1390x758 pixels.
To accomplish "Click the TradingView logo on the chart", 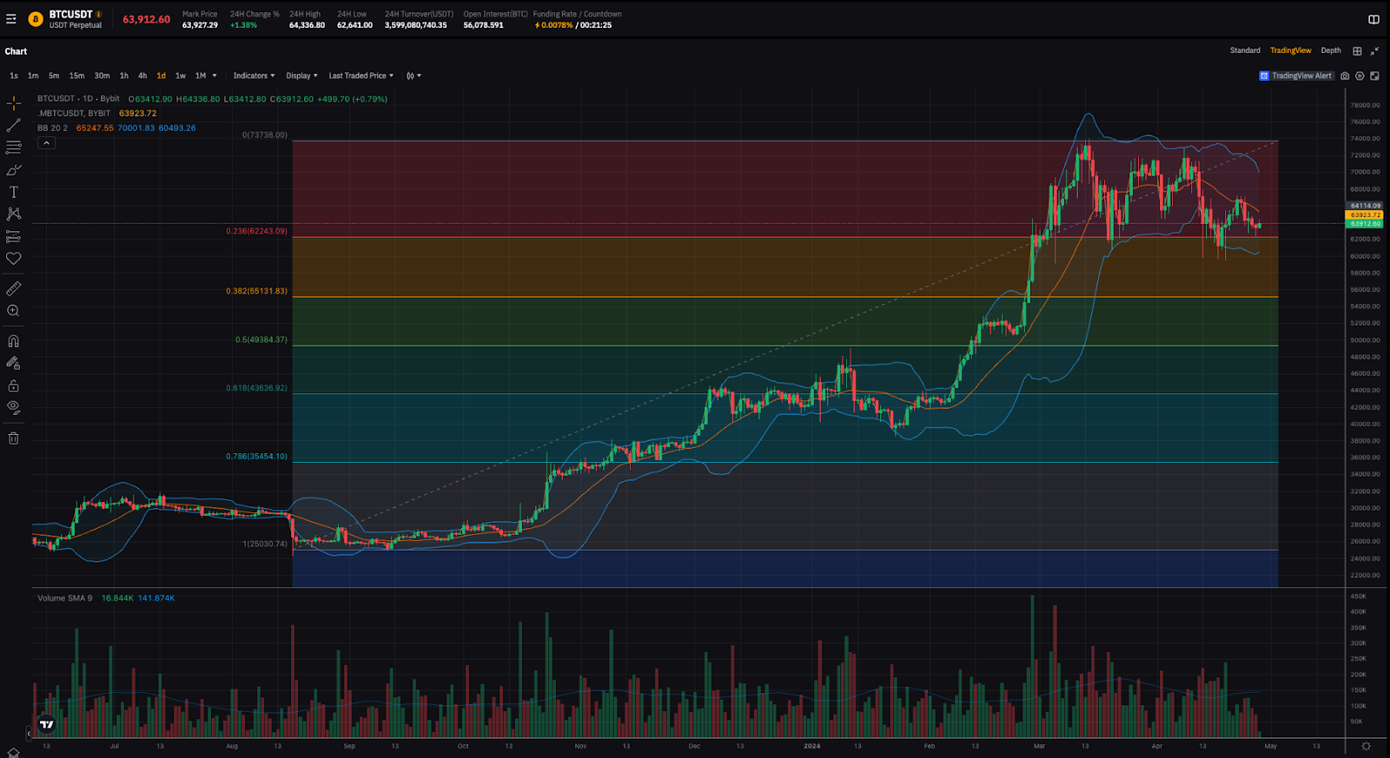I will tap(47, 724).
